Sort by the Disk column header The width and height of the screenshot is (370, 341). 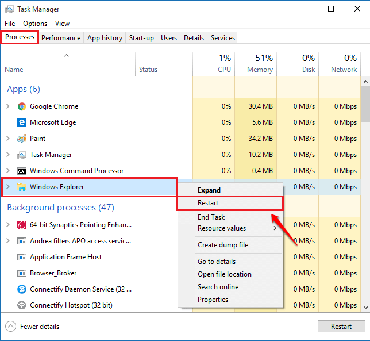coord(298,64)
